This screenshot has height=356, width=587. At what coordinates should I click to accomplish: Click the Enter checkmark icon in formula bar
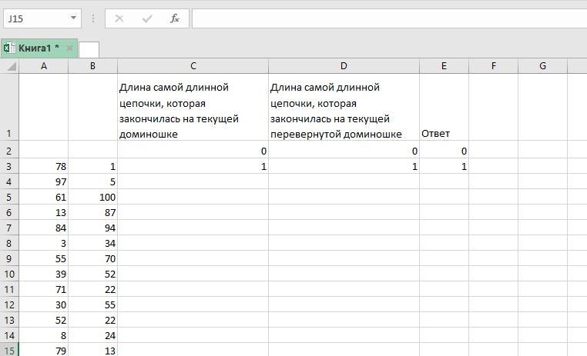pyautogui.click(x=147, y=18)
